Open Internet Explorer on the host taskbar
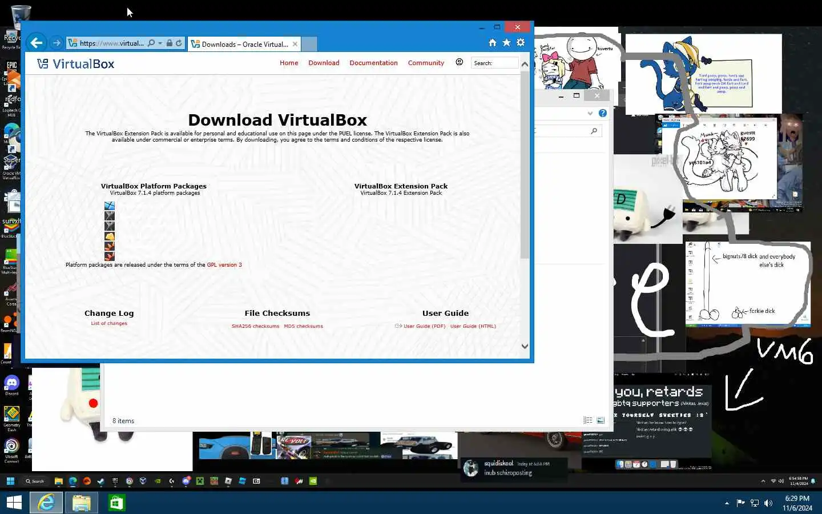The width and height of the screenshot is (822, 514). 46,503
